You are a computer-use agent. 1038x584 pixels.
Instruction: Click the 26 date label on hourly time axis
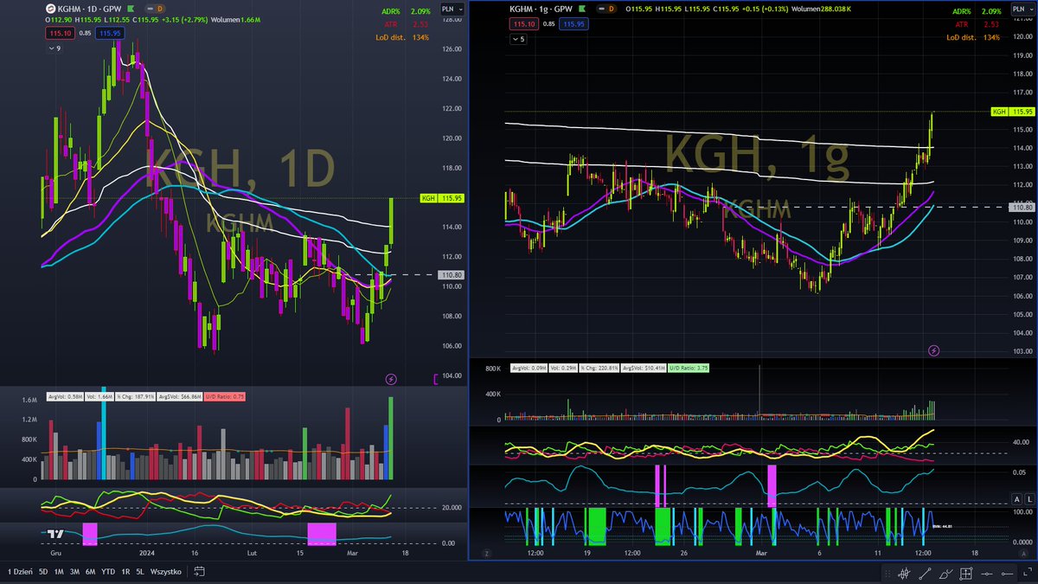point(683,551)
